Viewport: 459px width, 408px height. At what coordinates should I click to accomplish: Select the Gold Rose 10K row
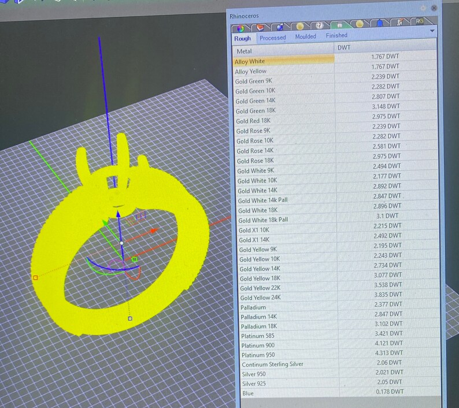[x=337, y=139]
